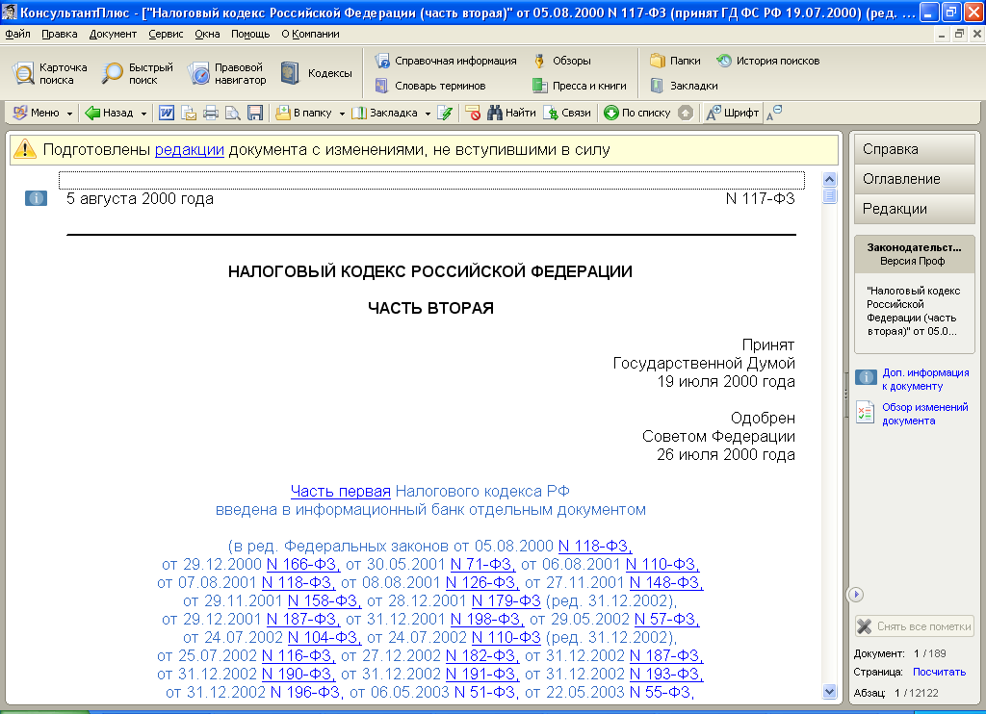Open Окна menu
Image resolution: width=986 pixels, height=714 pixels.
tap(207, 34)
